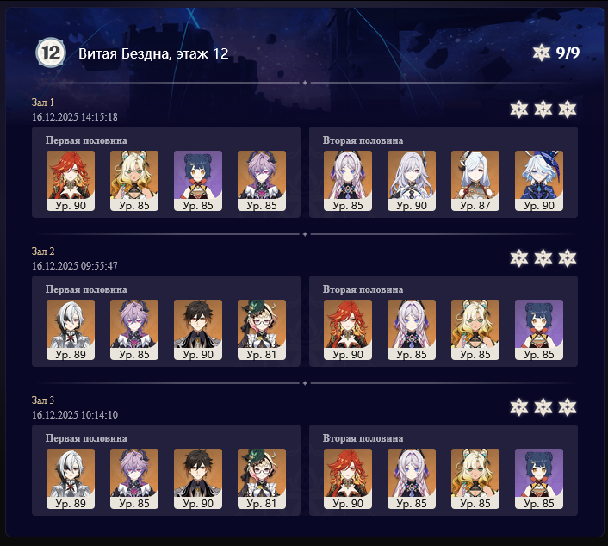The height and width of the screenshot is (546, 608).
Task: Click the last star of Зал 3 rating
Action: [x=567, y=407]
